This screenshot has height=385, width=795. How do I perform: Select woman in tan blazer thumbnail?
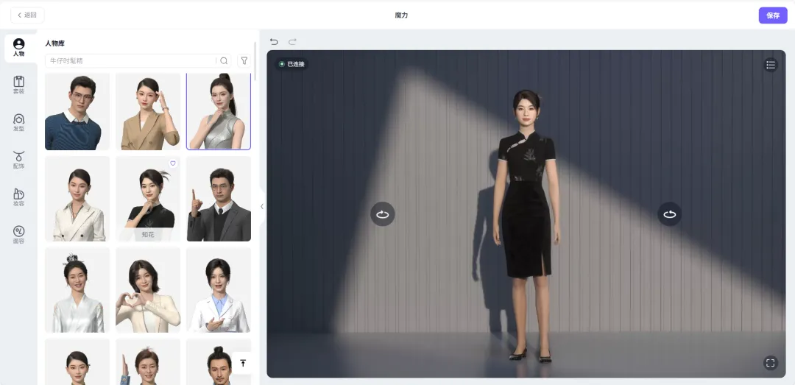148,112
